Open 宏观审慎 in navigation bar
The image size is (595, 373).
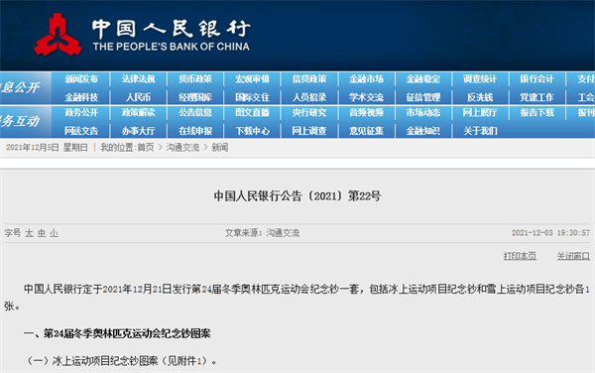[252, 79]
